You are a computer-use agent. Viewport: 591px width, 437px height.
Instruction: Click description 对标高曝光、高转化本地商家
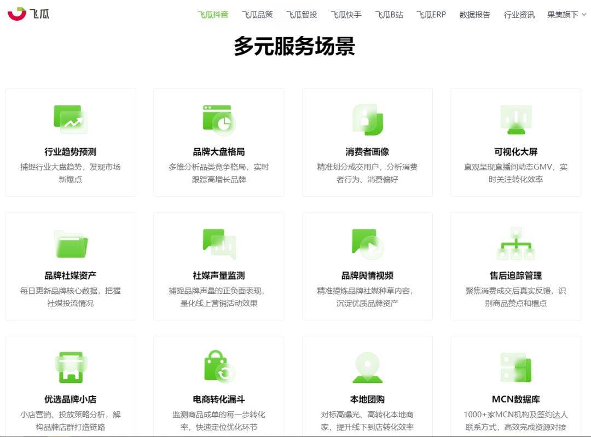(368, 421)
